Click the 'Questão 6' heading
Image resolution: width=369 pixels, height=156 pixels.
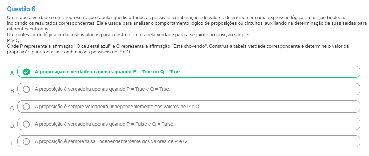tap(21, 9)
